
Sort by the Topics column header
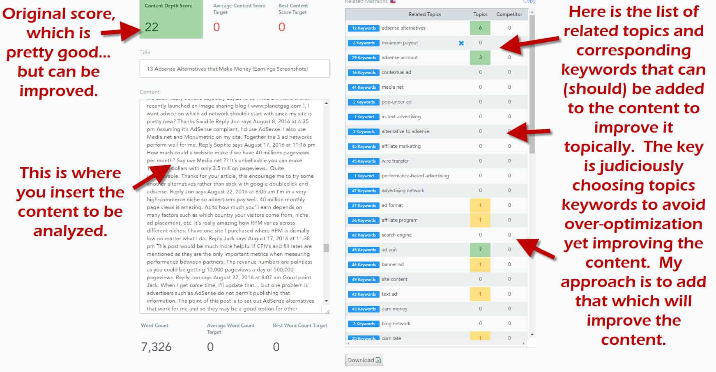point(479,14)
